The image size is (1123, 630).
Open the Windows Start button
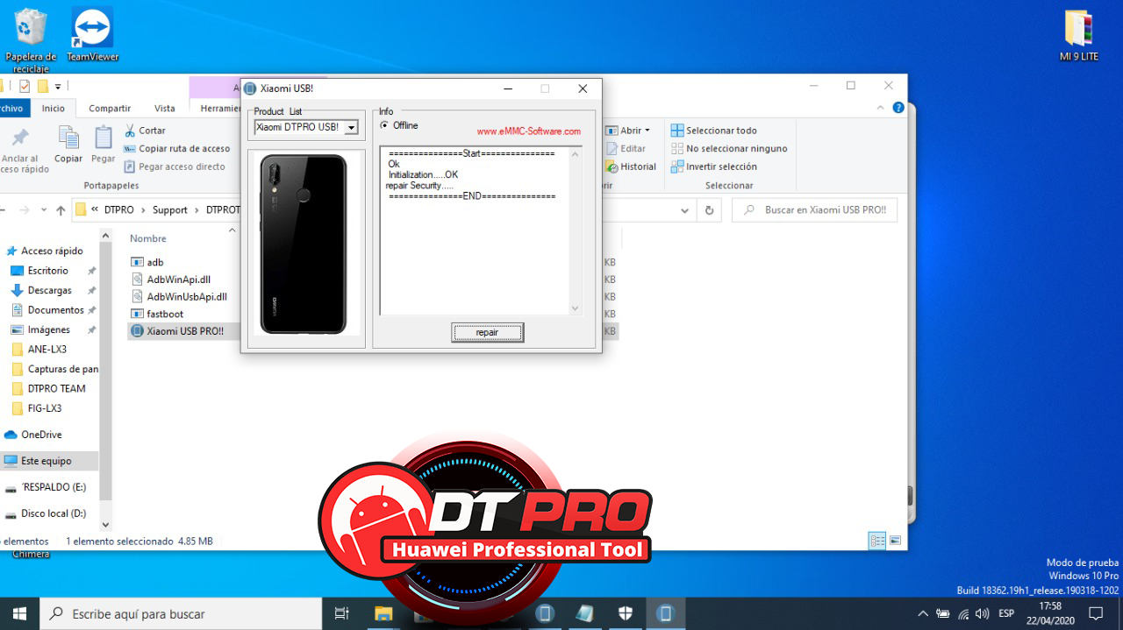pyautogui.click(x=19, y=613)
